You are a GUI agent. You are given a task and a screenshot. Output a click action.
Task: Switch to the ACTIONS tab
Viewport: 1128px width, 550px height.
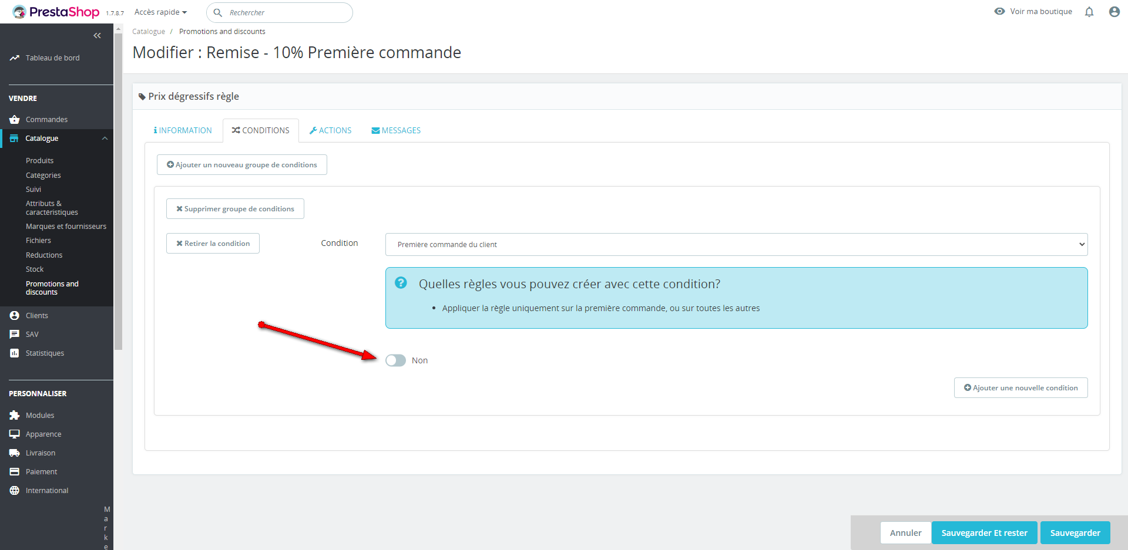pos(330,130)
